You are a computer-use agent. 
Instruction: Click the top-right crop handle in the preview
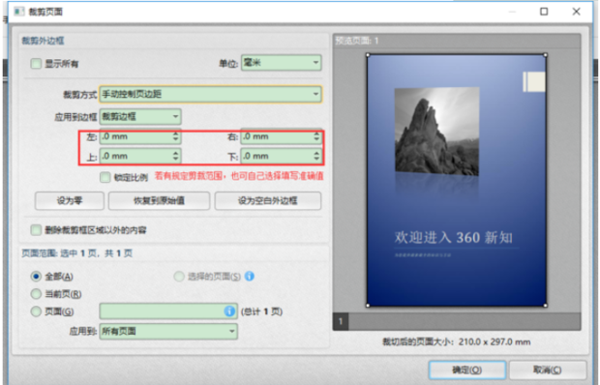tap(545, 55)
